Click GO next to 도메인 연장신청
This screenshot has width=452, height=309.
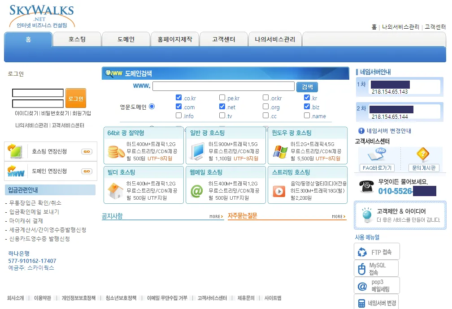(x=88, y=171)
